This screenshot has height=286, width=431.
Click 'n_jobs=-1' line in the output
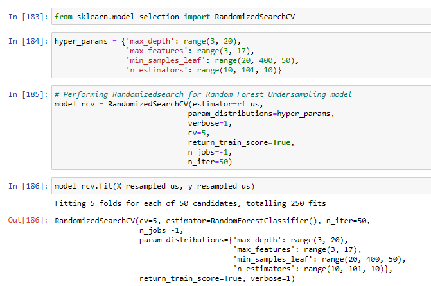click(161, 230)
